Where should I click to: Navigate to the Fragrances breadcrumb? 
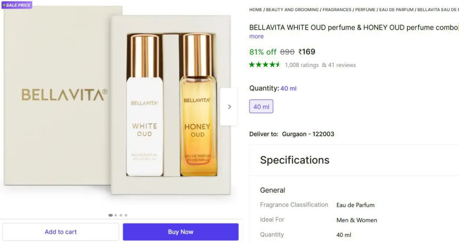pyautogui.click(x=337, y=10)
